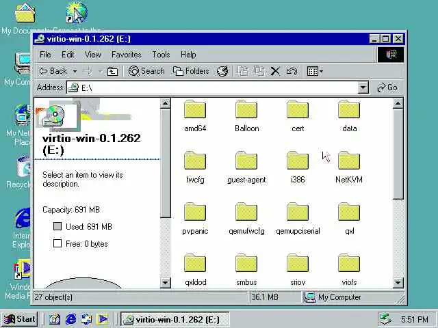Click 'Capacity: 691 MB' text
Viewport: 438px width, 328px height.
click(x=71, y=210)
